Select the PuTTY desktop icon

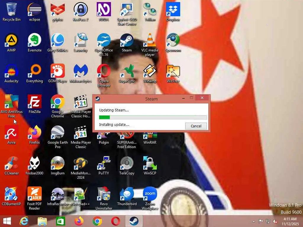click(x=104, y=166)
